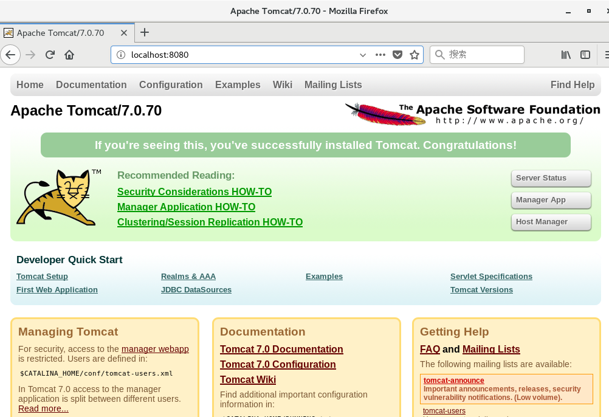Open Examples link under Developer Quick Start
Viewport: 609px width, 417px height.
[325, 276]
